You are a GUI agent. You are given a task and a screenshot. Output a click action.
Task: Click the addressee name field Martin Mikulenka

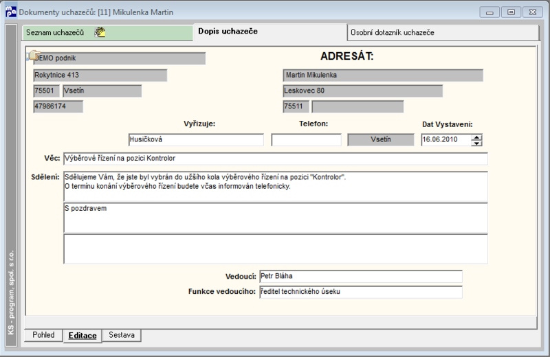coord(383,76)
